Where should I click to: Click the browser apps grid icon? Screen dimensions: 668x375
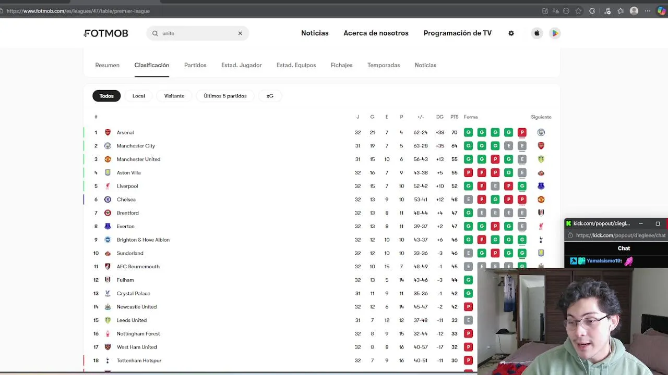pos(545,11)
